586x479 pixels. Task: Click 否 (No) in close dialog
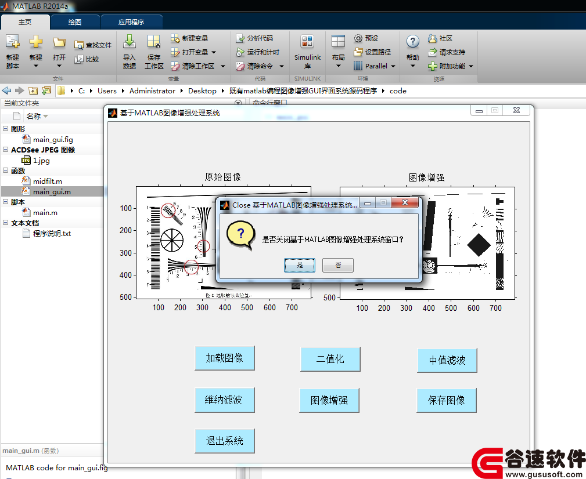tap(338, 265)
